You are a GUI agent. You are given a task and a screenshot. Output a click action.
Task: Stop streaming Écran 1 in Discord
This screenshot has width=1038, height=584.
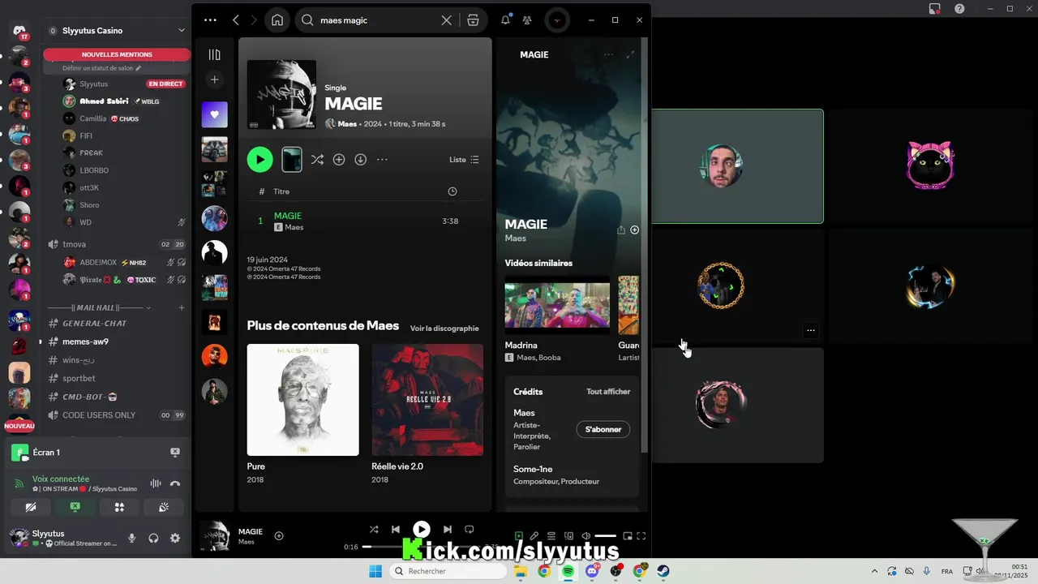174,453
